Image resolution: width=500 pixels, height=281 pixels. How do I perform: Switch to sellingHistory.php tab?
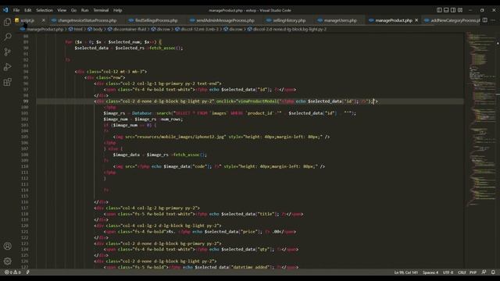click(x=287, y=20)
